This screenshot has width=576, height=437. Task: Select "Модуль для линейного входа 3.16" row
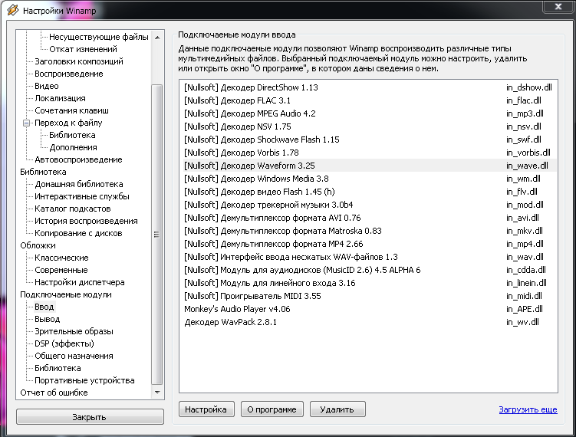point(368,283)
